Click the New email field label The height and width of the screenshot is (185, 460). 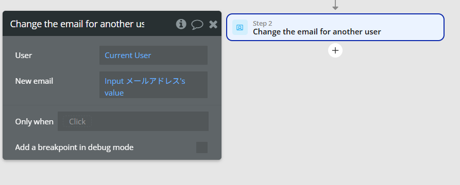coord(34,81)
